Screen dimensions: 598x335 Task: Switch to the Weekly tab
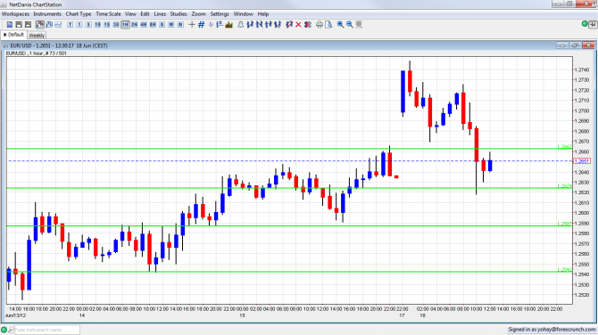tap(37, 35)
